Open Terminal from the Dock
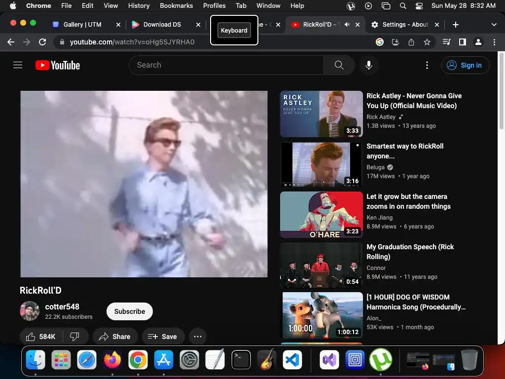Image resolution: width=505 pixels, height=379 pixels. (x=241, y=359)
